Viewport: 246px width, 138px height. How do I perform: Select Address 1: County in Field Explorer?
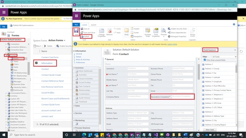click(212, 69)
